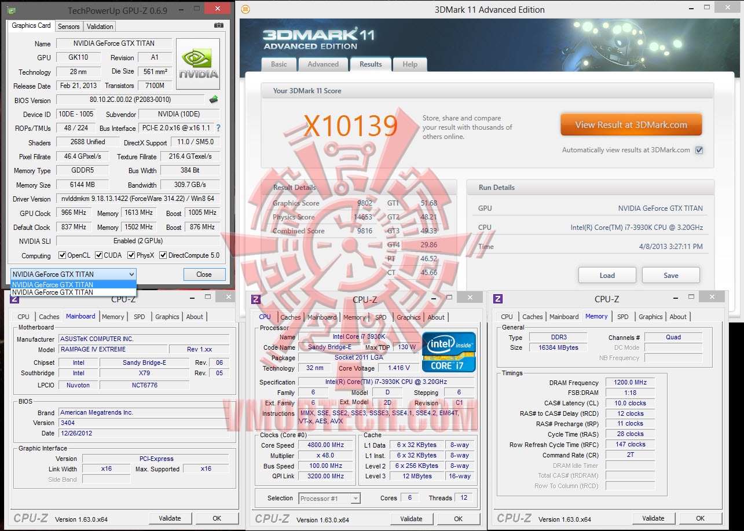Click the GPU-Z title bar app icon
Viewport: 744px width, 531px height.
tap(12, 10)
